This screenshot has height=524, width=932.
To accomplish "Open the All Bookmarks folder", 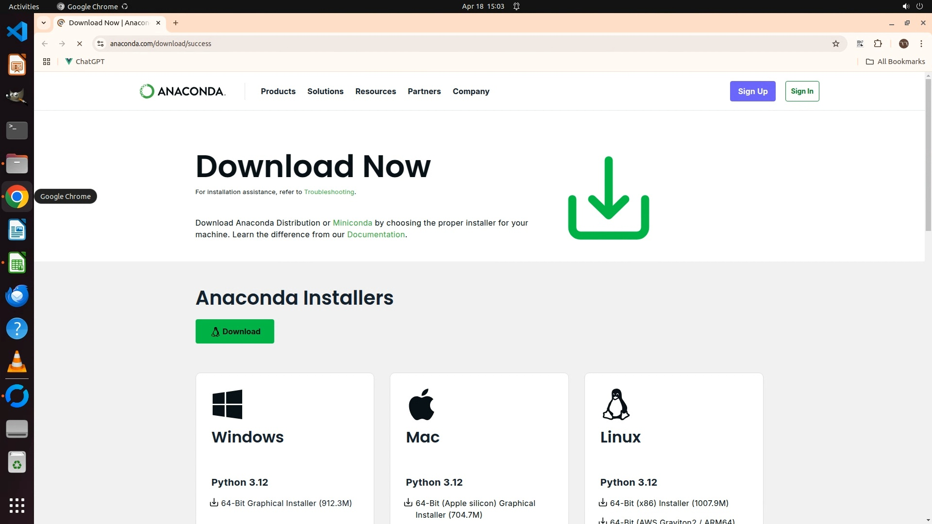I will [895, 62].
